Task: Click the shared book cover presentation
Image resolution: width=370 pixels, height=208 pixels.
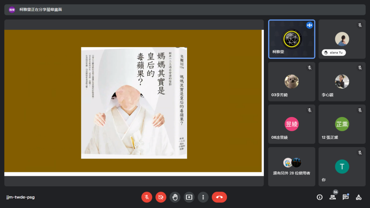Action: pos(134,103)
